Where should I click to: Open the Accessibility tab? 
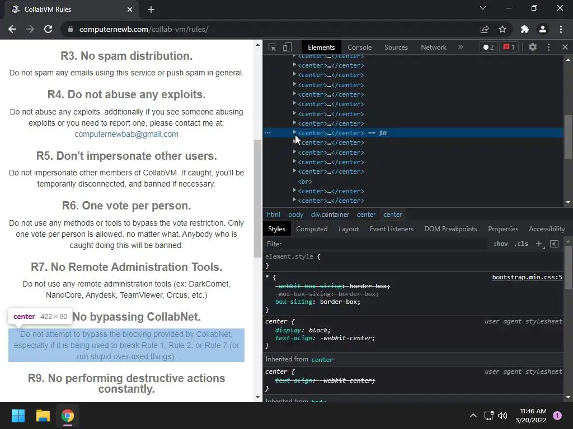[547, 228]
